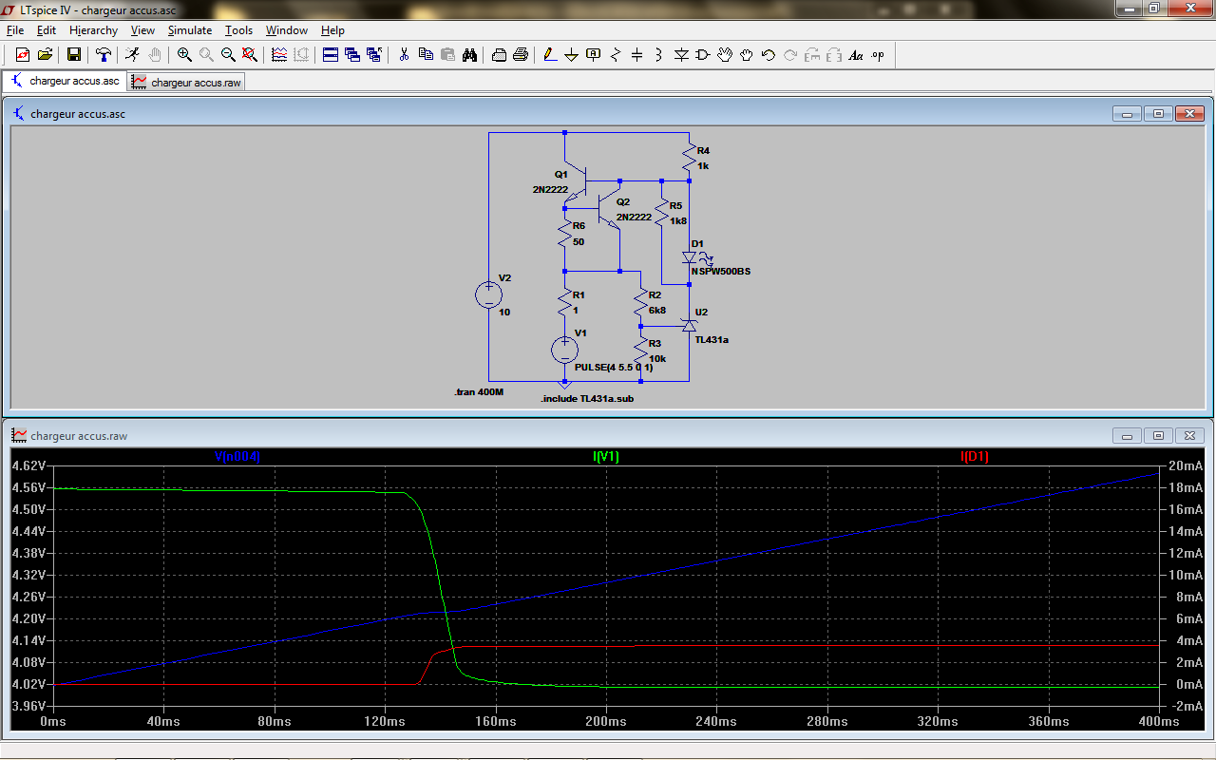Image resolution: width=1216 pixels, height=760 pixels.
Task: Click the Run simulation icon
Action: [133, 55]
